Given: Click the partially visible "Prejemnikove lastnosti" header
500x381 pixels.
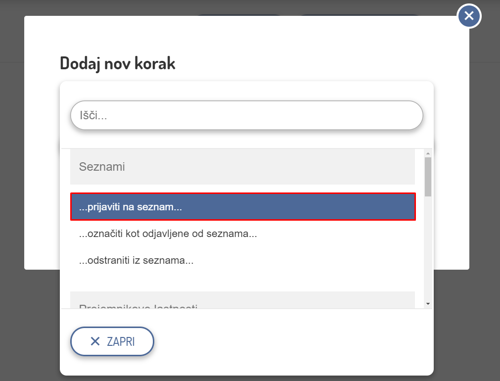Looking at the screenshot, I should (x=242, y=303).
